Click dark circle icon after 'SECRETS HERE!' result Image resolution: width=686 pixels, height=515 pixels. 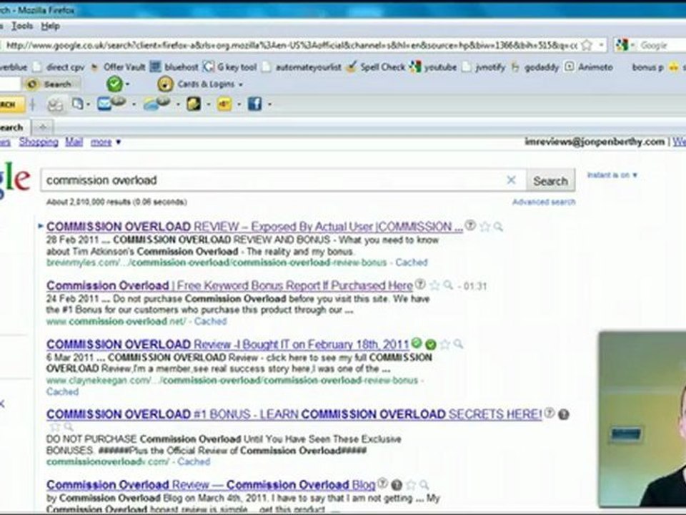tap(564, 414)
